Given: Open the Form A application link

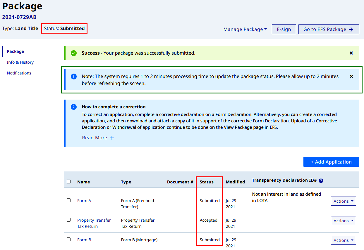Looking at the screenshot, I should (x=84, y=201).
